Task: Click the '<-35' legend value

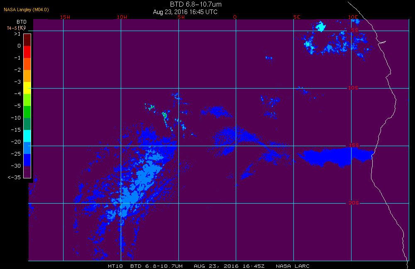Action: click(14, 178)
